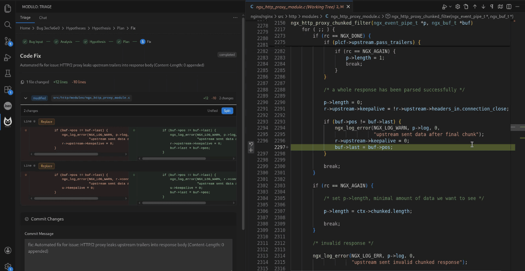Open the Extensions view in activity bar
The image size is (525, 271).
click(x=8, y=90)
